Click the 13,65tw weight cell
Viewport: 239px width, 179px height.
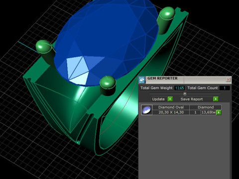(209, 112)
